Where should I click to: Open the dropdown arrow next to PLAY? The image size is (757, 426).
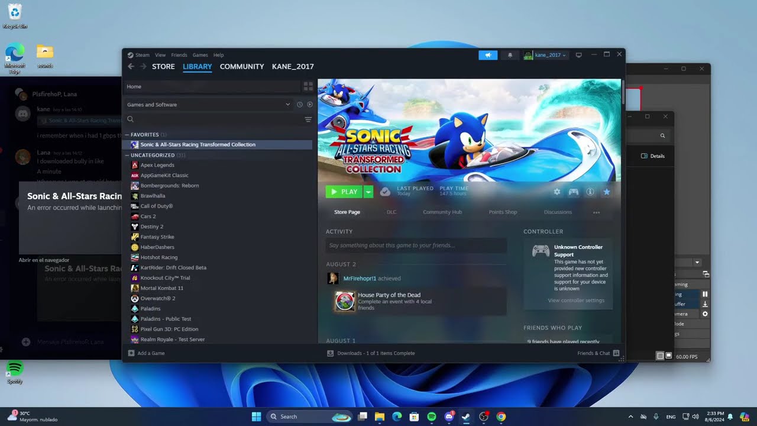[x=368, y=192]
